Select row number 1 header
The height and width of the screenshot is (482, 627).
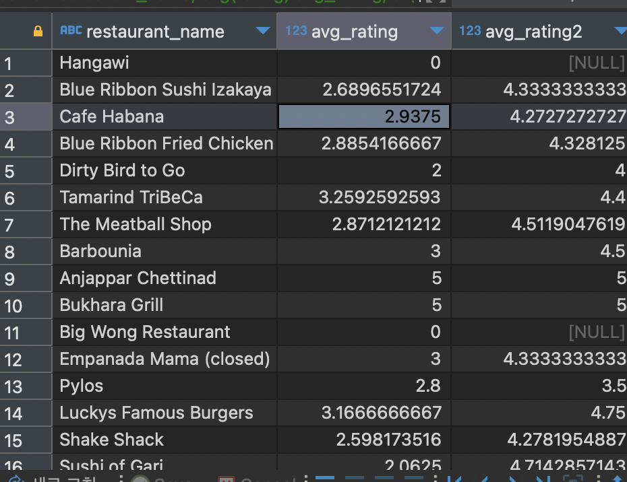coord(26,63)
